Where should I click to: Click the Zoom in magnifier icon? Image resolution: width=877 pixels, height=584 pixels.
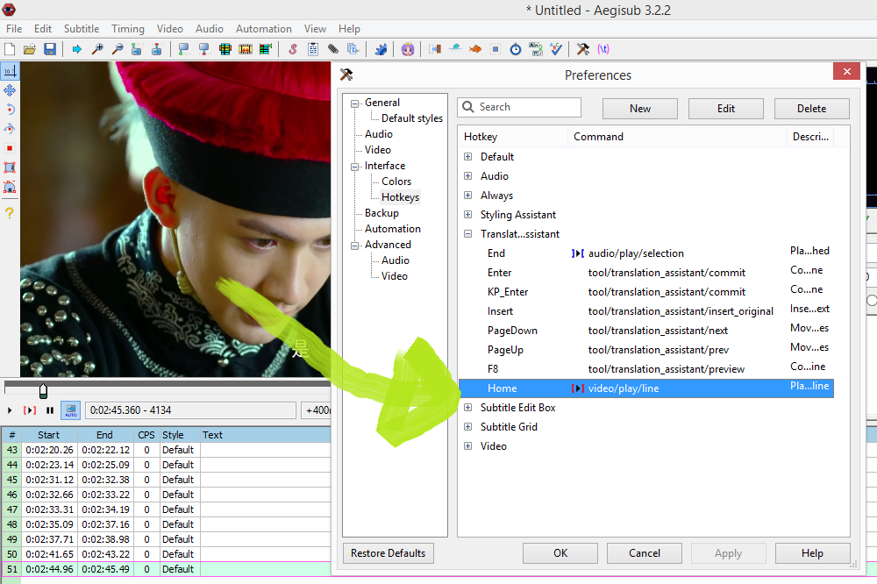[x=97, y=49]
